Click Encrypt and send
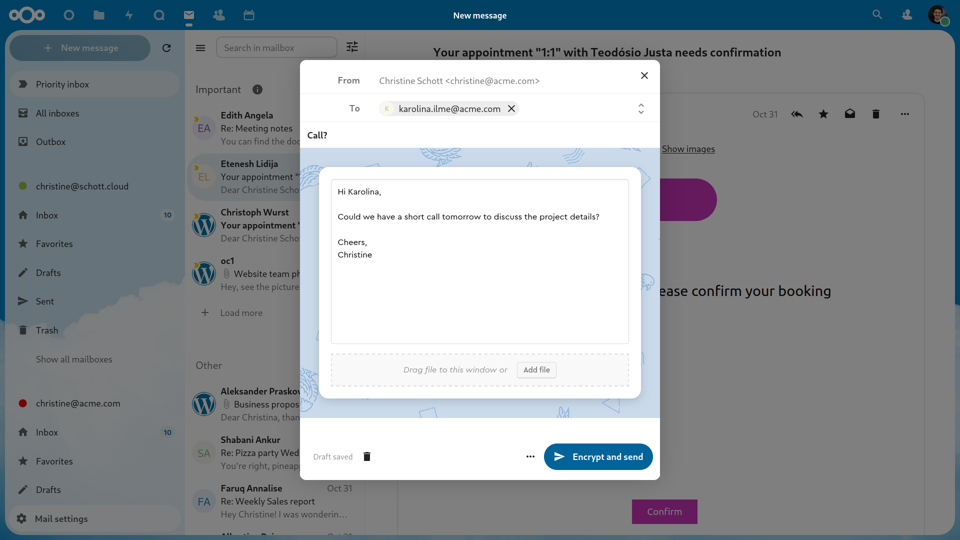The width and height of the screenshot is (960, 540). click(x=598, y=456)
